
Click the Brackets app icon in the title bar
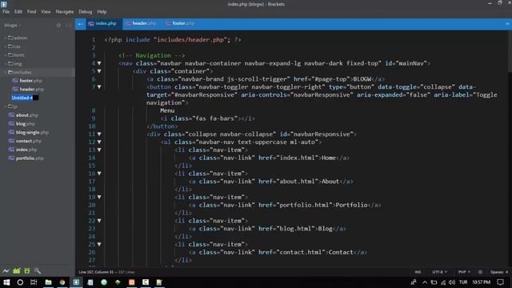click(3, 4)
